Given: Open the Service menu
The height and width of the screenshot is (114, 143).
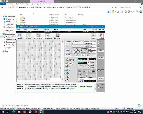Looking at the screenshot, I should (26, 29).
